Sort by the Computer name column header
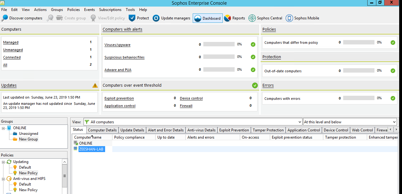The height and width of the screenshot is (194, 402). (x=92, y=137)
